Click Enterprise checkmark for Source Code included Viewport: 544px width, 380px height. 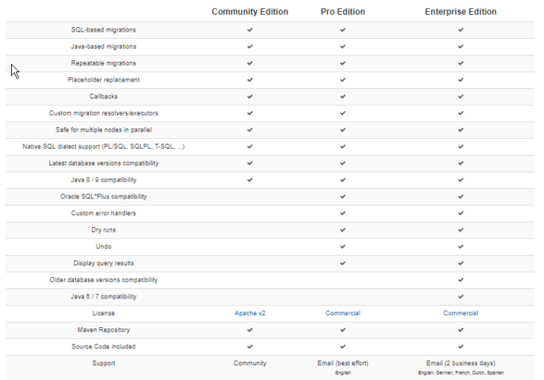coord(460,346)
